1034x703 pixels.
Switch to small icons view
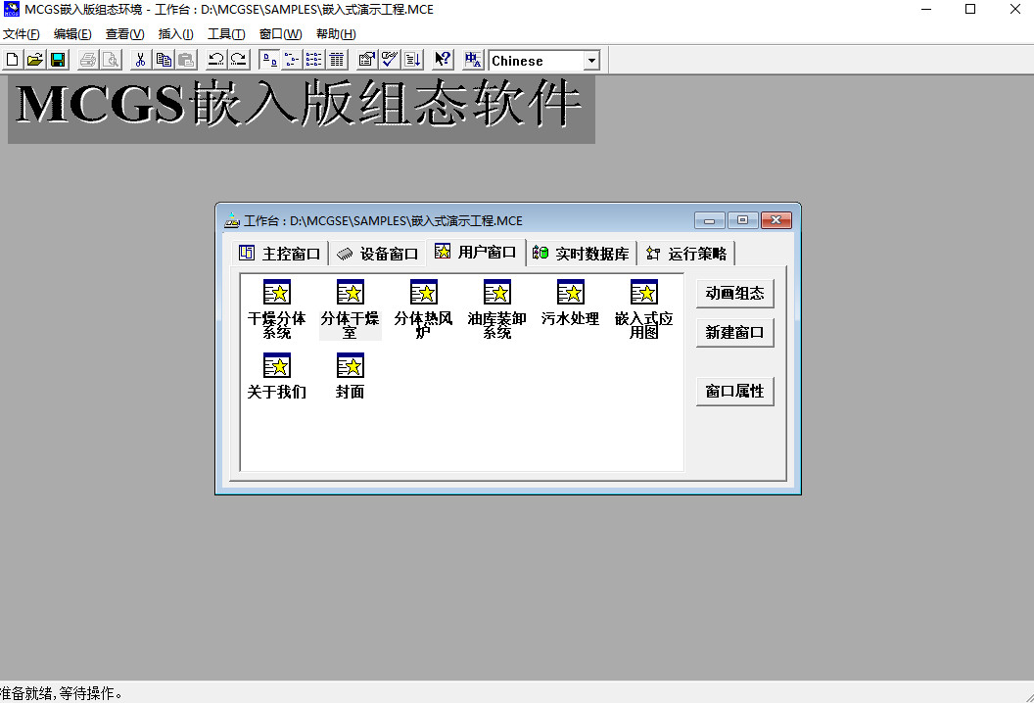point(291,60)
